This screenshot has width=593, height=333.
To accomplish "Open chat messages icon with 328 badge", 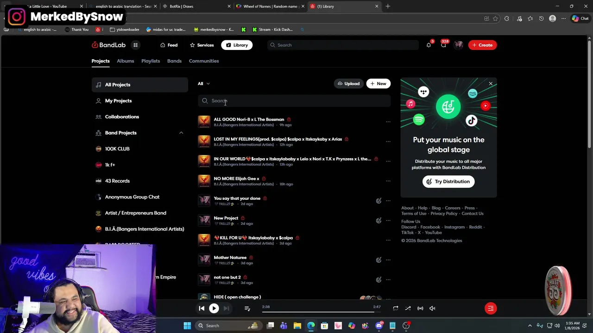I will point(443,45).
